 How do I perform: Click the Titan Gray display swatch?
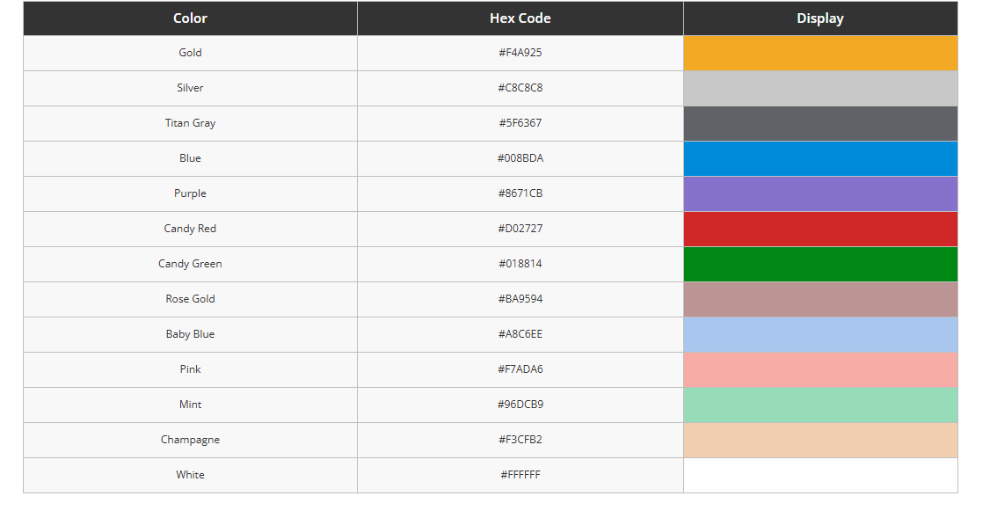(820, 123)
